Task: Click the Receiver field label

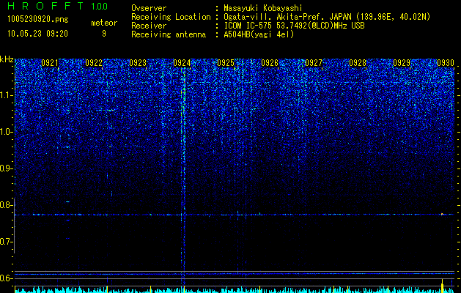Action: point(149,26)
